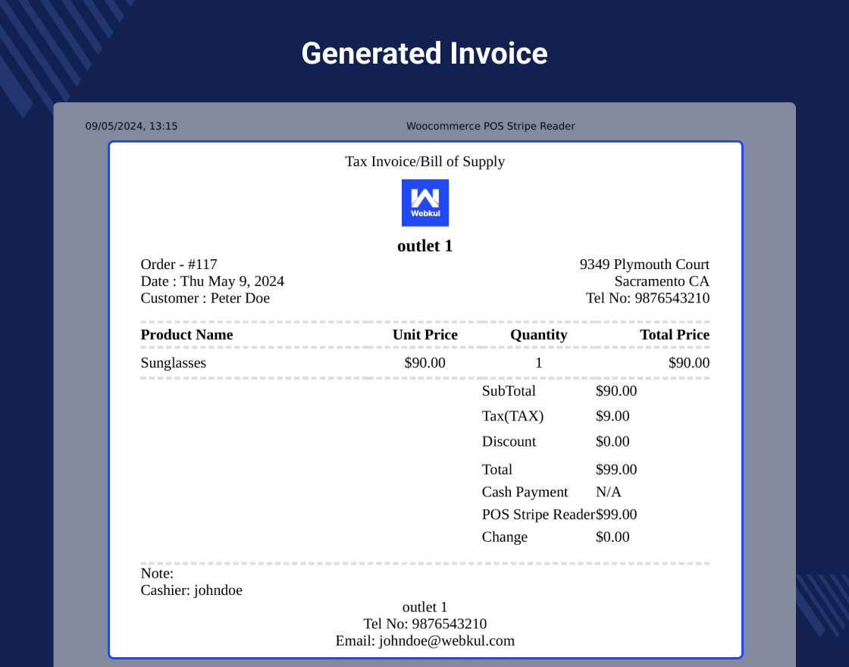Click the $90.00 unit price for Sunglasses

[x=424, y=363]
